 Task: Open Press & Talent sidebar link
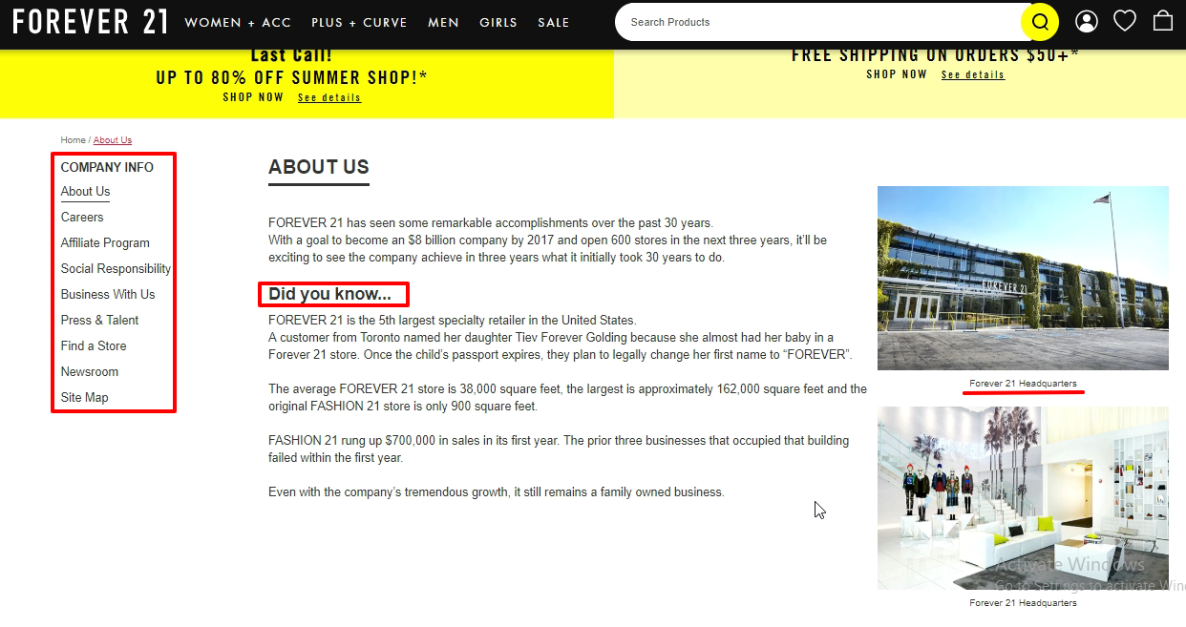99,320
